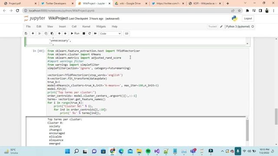278x156 pixels.
Task: Click the kernel idle circle indicator
Action: pyautogui.click(x=253, y=26)
